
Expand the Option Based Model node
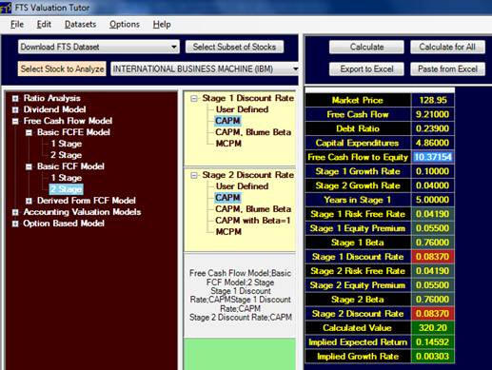(15, 224)
